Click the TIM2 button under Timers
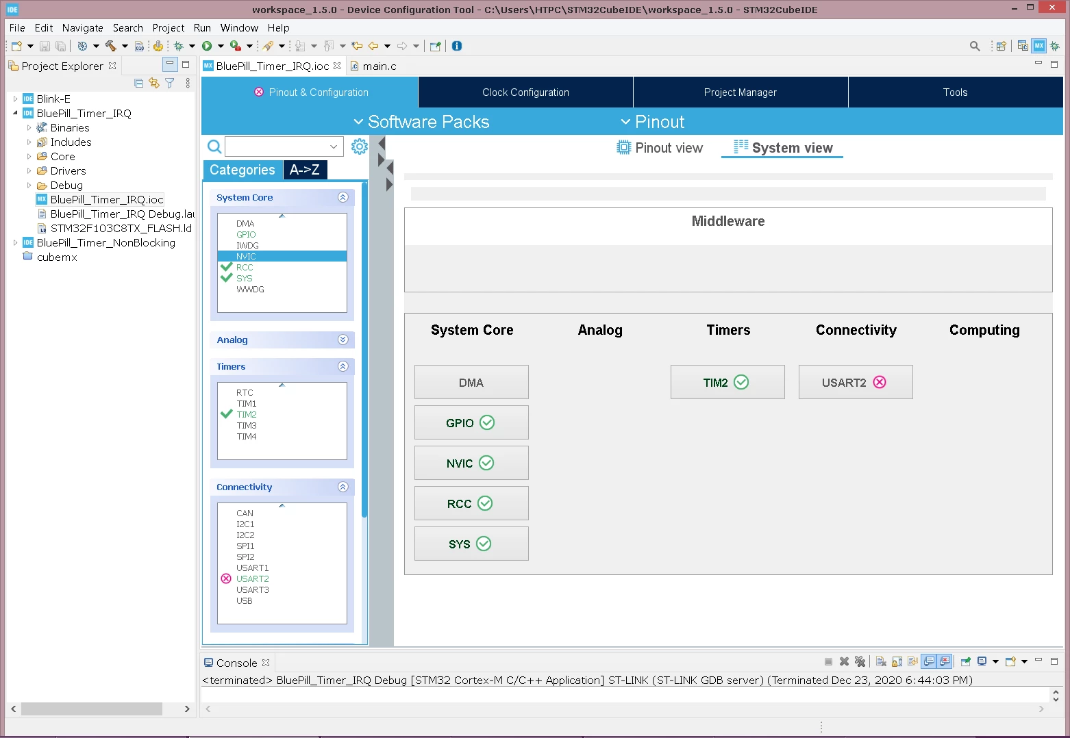This screenshot has height=738, width=1070. pyautogui.click(x=727, y=382)
